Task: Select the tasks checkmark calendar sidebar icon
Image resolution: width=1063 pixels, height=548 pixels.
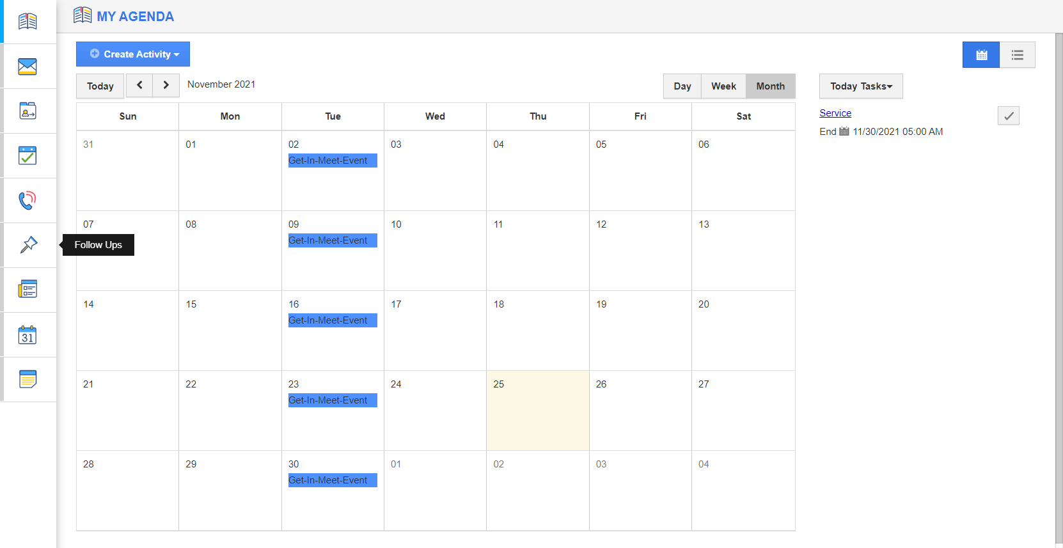Action: [28, 156]
